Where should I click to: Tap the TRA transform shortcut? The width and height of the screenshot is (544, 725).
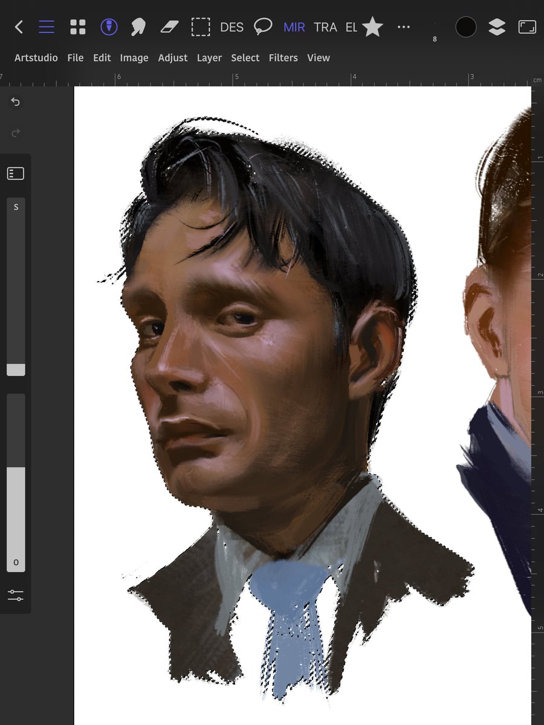pyautogui.click(x=325, y=27)
